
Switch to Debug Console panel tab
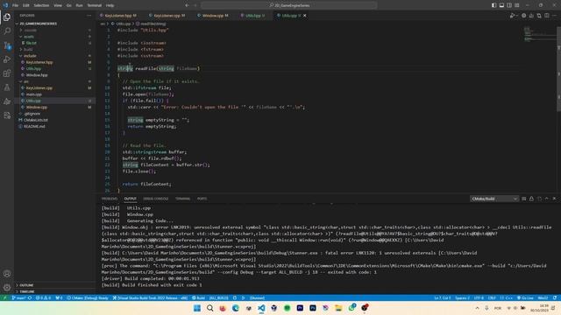[156, 199]
